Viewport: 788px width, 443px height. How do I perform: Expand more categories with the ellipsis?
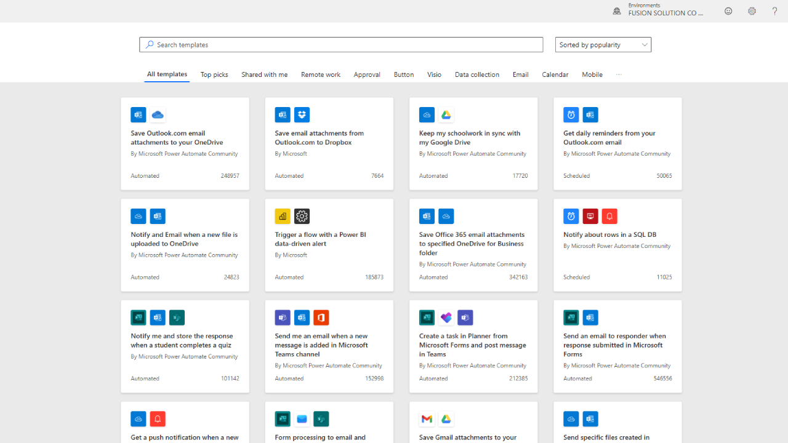point(619,74)
